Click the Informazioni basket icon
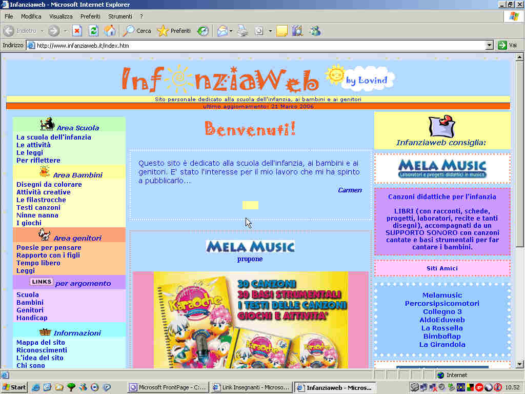Viewport: 525px width, 394px height. [45, 332]
